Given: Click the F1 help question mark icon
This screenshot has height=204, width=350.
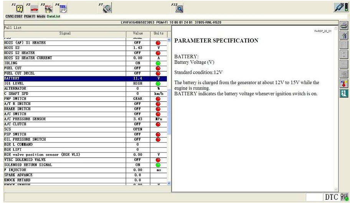Looking at the screenshot, I should 20,8.
